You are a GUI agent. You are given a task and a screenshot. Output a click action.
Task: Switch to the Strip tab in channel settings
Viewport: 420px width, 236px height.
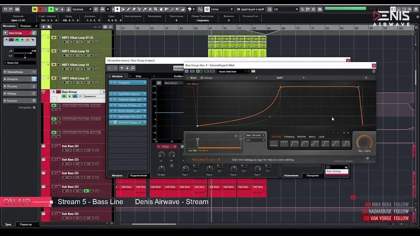click(x=138, y=76)
